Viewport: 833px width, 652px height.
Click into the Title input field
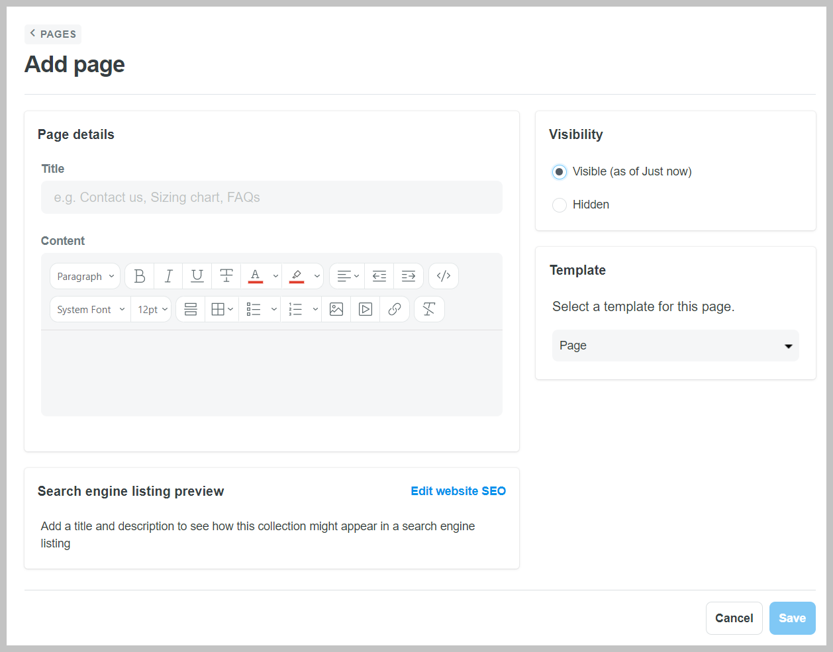[x=271, y=197]
